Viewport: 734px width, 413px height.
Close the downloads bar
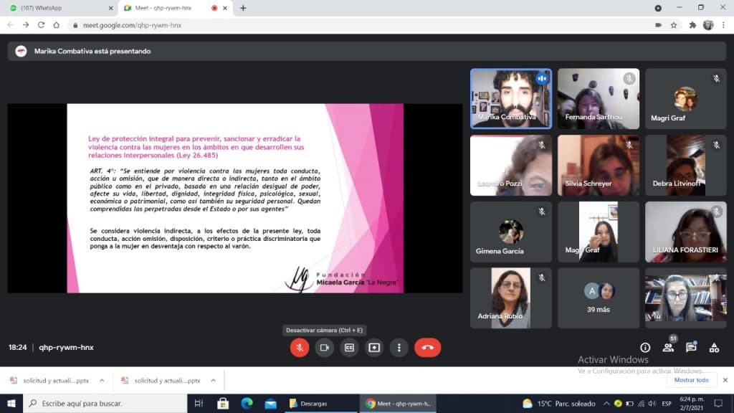pos(725,380)
